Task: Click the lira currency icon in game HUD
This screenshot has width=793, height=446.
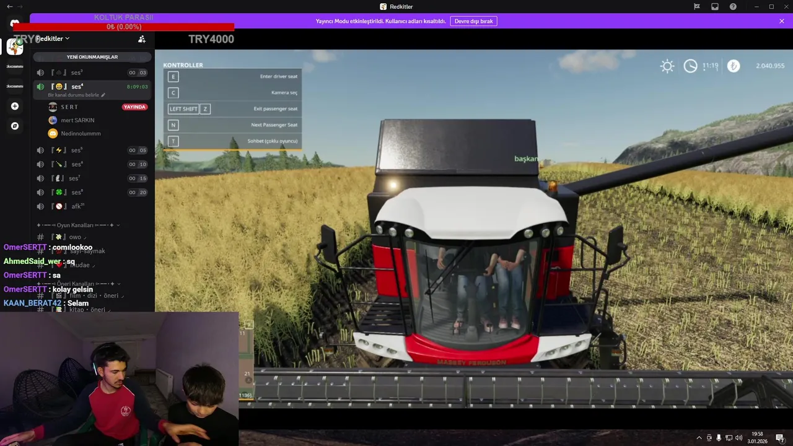Action: click(734, 66)
